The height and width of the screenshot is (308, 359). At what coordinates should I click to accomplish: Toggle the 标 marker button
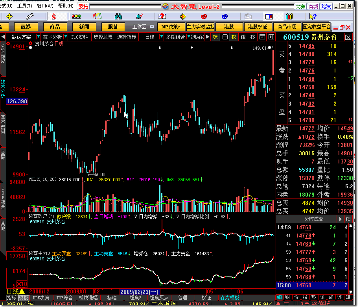click(x=215, y=37)
